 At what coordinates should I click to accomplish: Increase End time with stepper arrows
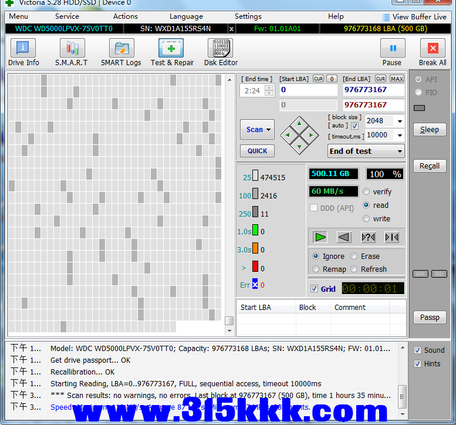pos(269,88)
